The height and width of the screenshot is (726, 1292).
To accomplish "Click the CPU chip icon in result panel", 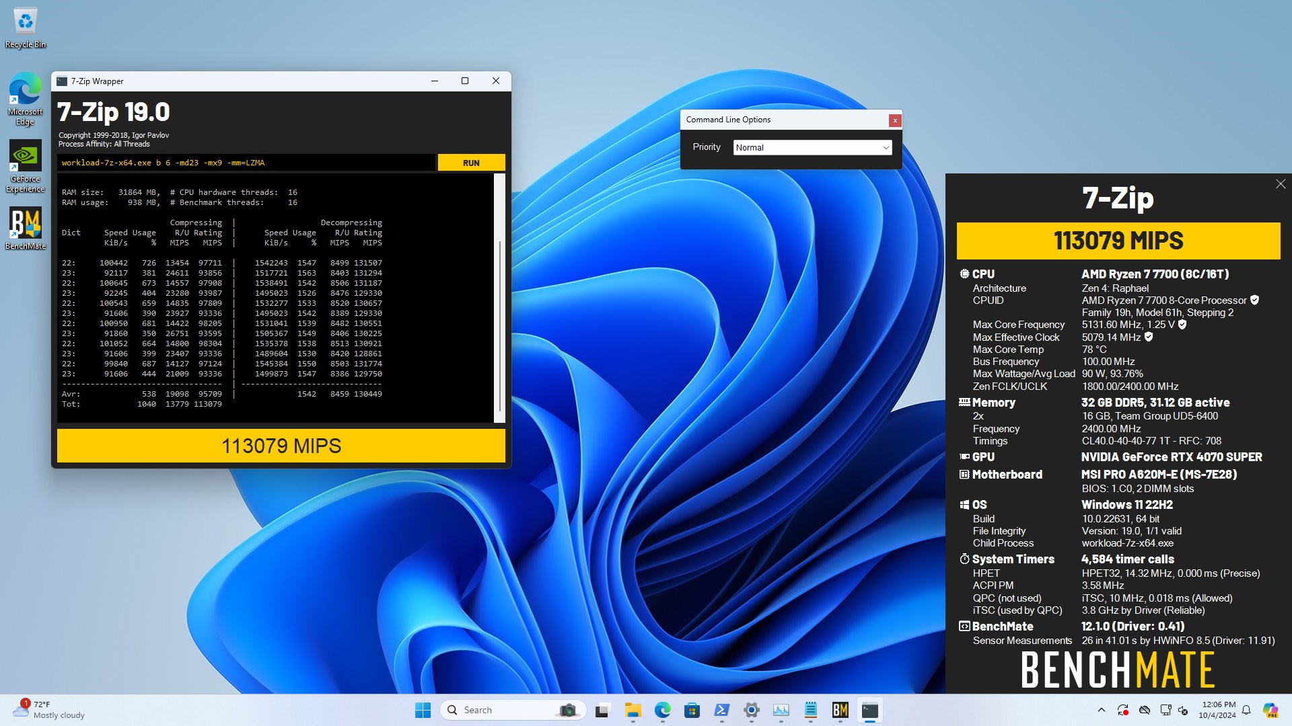I will [964, 274].
